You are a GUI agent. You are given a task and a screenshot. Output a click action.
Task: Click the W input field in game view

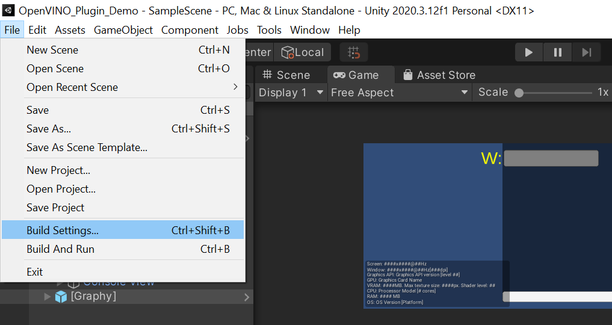(x=551, y=158)
